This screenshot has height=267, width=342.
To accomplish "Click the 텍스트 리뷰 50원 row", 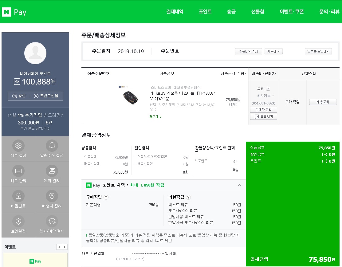I will click(x=205, y=205).
